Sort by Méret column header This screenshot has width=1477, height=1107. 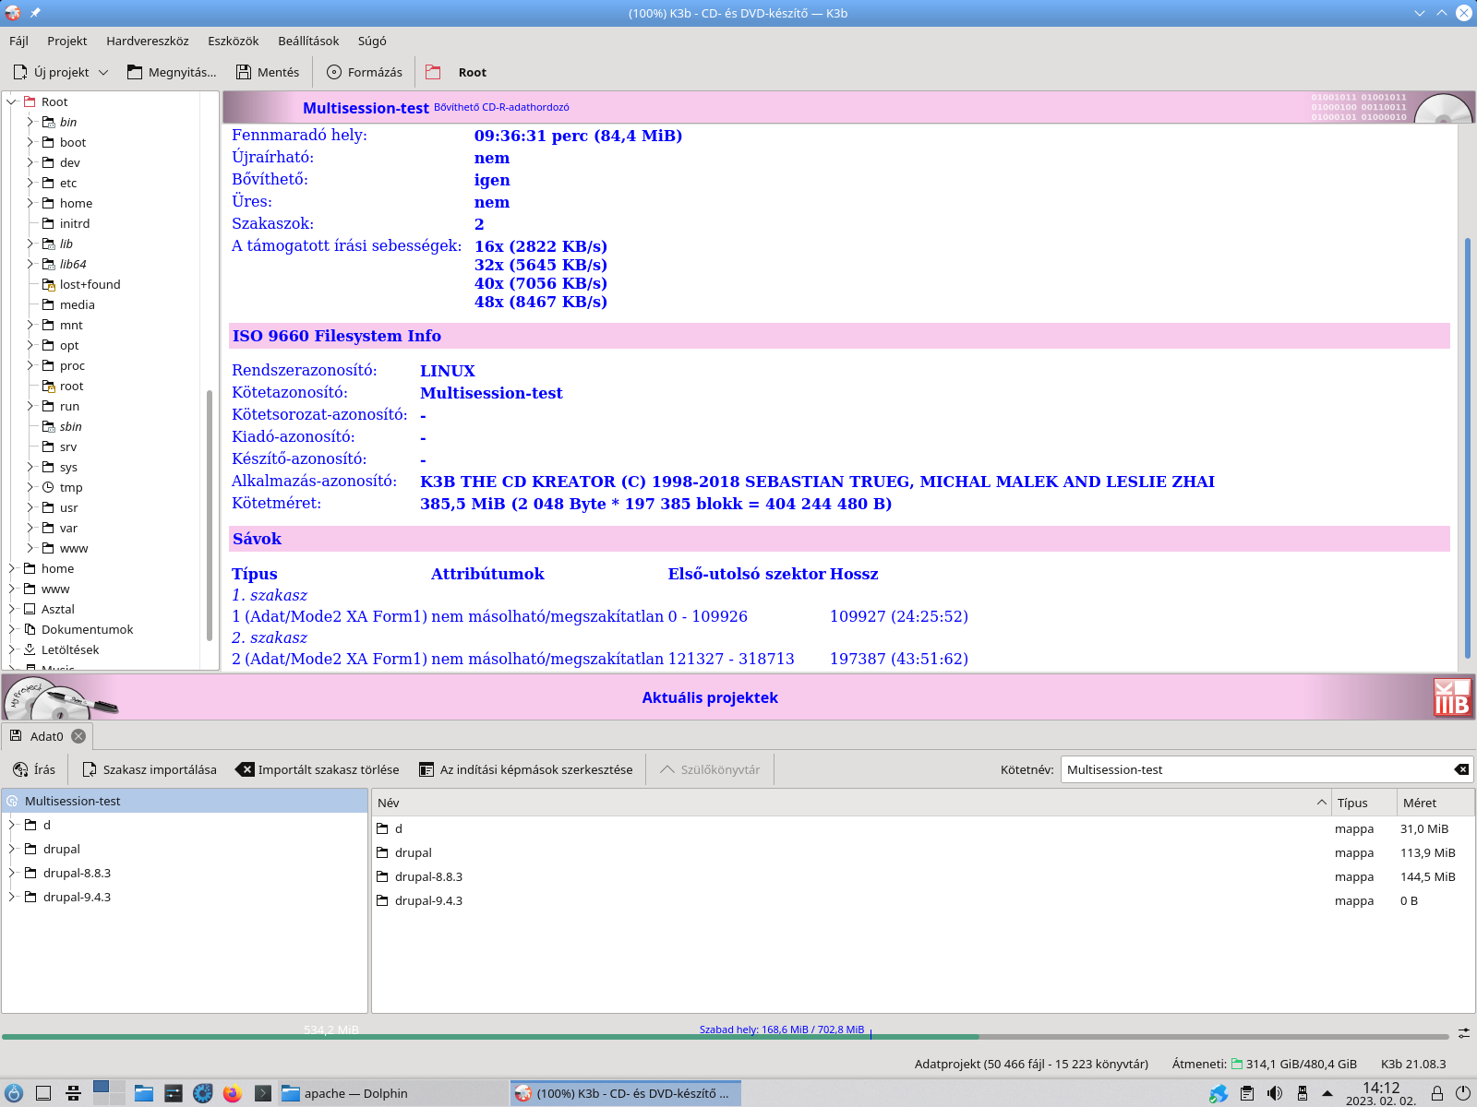tap(1435, 803)
